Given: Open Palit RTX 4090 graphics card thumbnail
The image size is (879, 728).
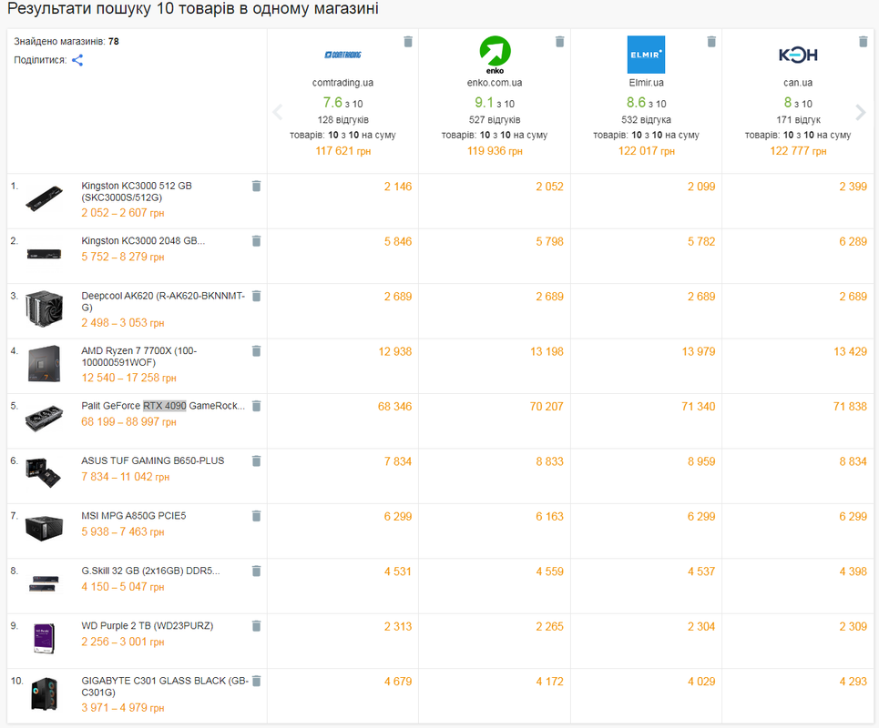Looking at the screenshot, I should pos(45,419).
